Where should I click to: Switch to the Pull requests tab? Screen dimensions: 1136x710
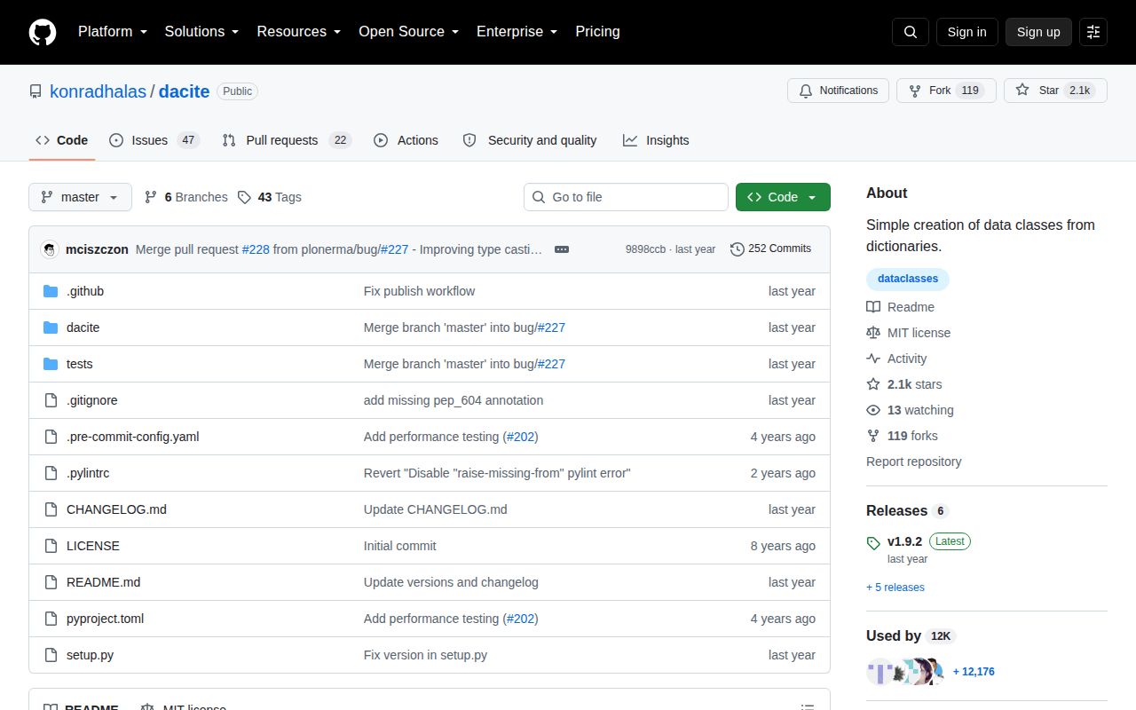287,140
